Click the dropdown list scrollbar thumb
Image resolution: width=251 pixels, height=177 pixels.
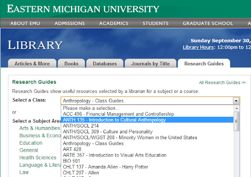tap(236, 121)
